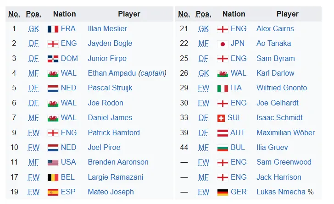The height and width of the screenshot is (204, 334).
Task: Click the FW position link for Wilfried Gnonto
Action: [204, 88]
